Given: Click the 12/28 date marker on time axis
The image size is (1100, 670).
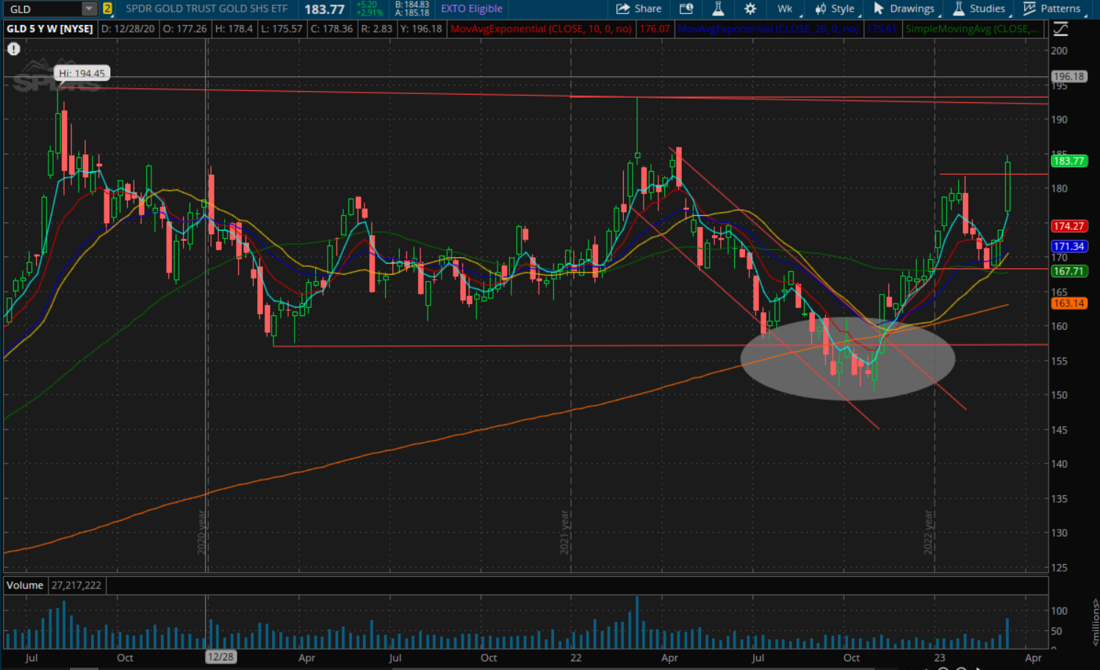Looking at the screenshot, I should pos(220,658).
